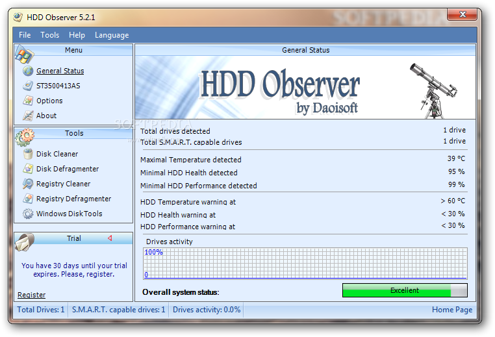Click the Trial panel header

pos(73,238)
